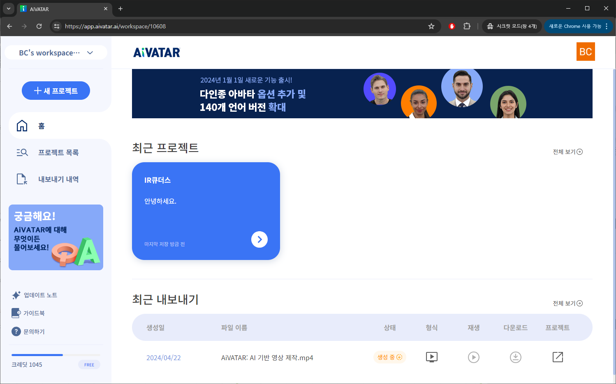Click the FREE plan badge
Viewport: 616px width, 384px height.
pos(89,365)
